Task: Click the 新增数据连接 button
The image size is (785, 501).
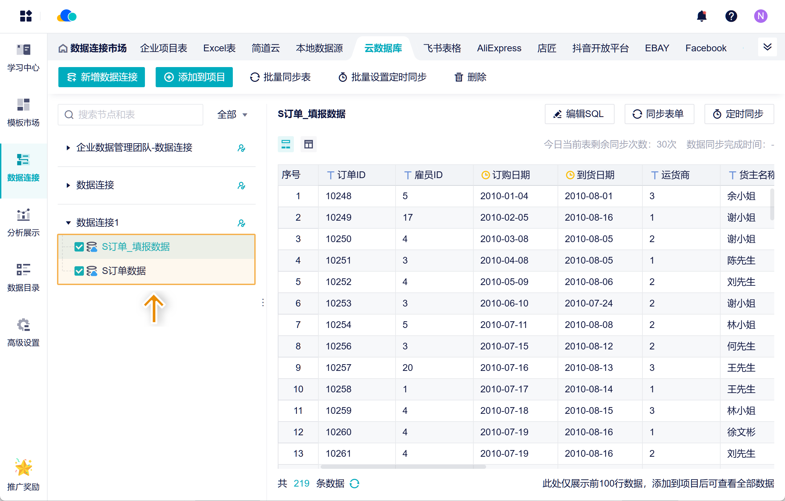Action: coord(102,77)
